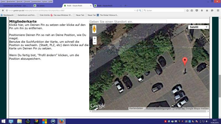Zoom in on the map with the plus button
Viewport: 221px width, 124px height.
tap(94, 39)
